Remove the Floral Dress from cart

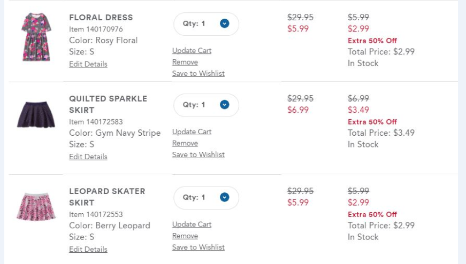pyautogui.click(x=185, y=62)
